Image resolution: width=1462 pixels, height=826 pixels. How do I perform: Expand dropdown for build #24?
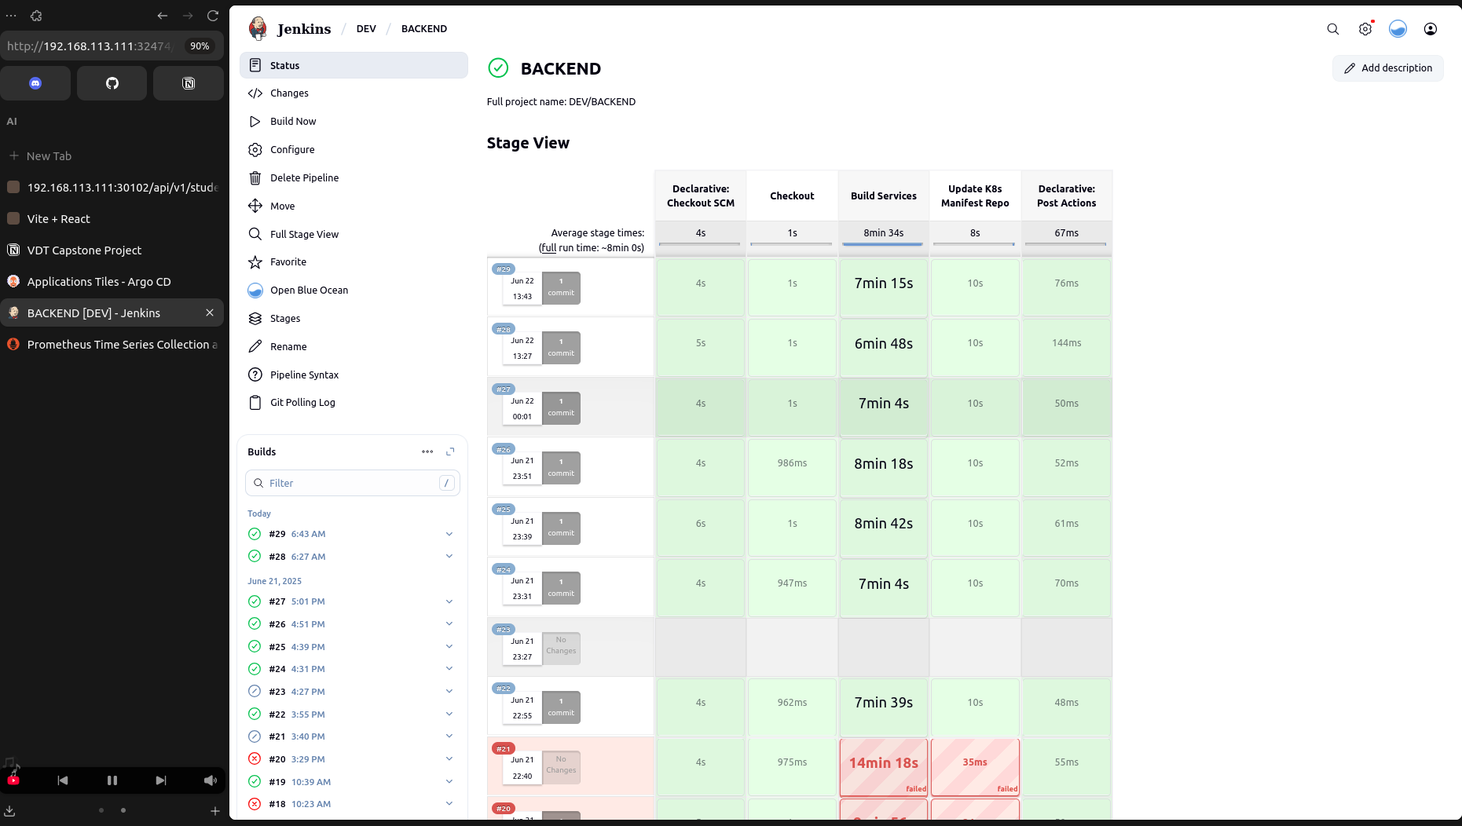pyautogui.click(x=449, y=669)
